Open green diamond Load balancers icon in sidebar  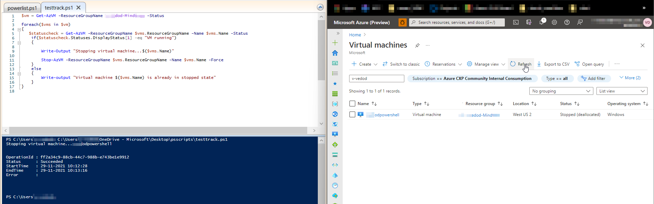click(x=335, y=145)
